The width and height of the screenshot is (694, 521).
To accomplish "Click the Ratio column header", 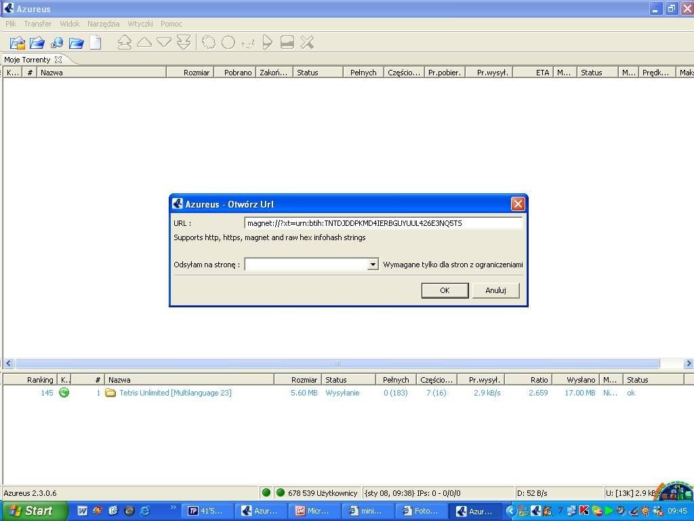I will tap(529, 380).
